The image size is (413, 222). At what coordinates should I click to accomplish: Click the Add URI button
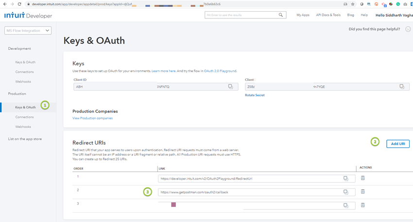click(x=398, y=144)
